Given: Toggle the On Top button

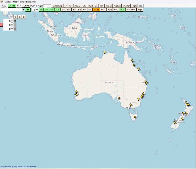Looking at the screenshot, I should pos(12,6).
